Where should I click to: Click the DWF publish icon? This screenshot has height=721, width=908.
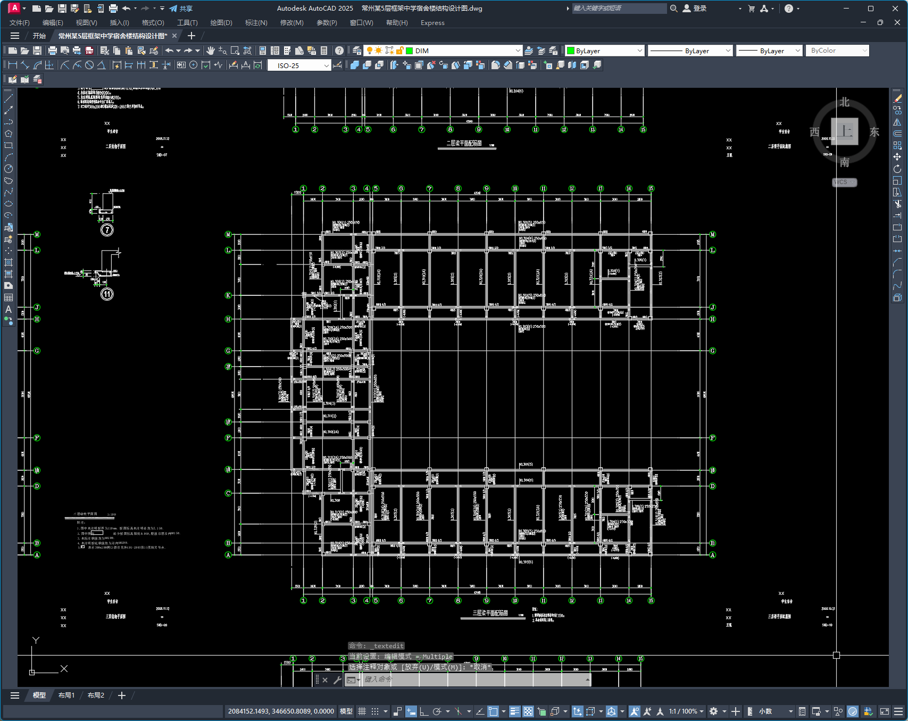pos(89,51)
